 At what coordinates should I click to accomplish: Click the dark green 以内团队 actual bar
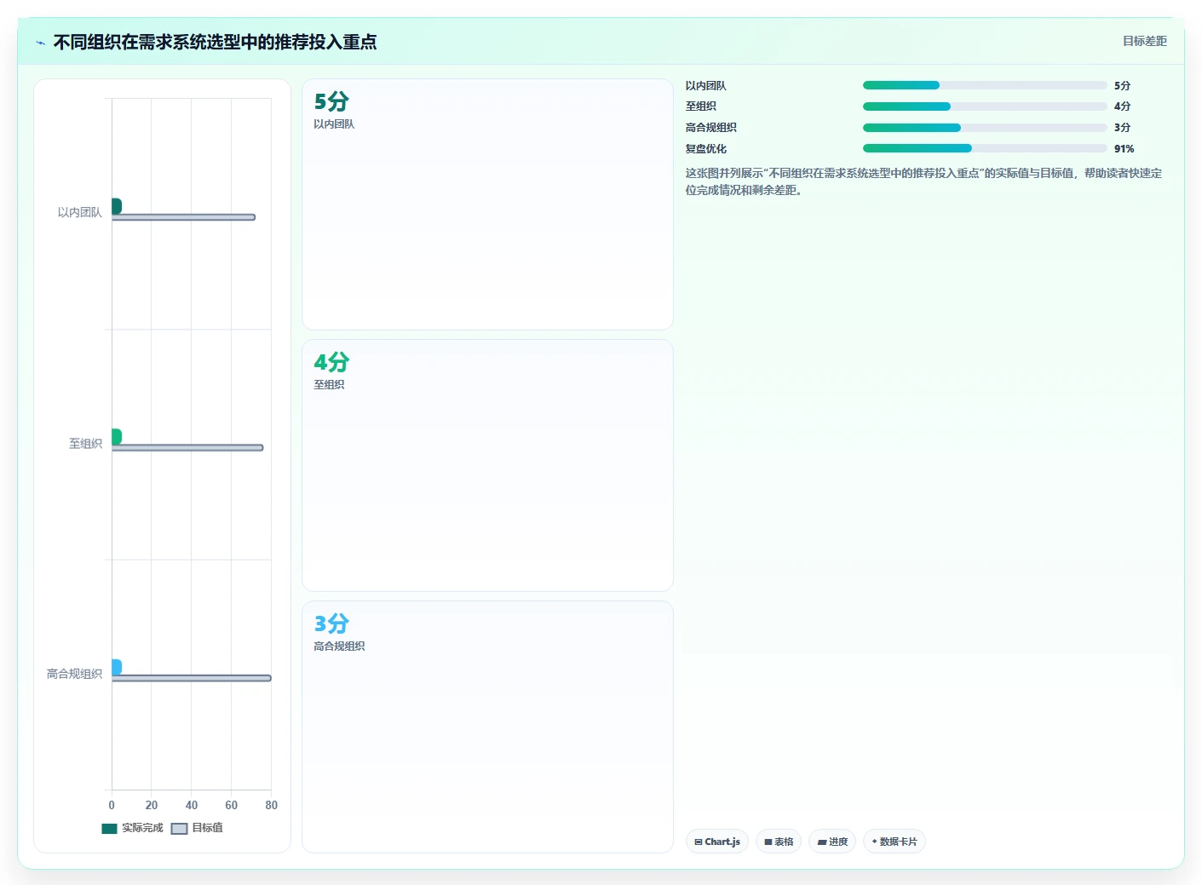(117, 206)
